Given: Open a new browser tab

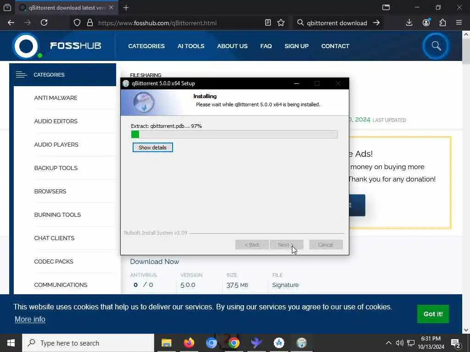Looking at the screenshot, I should 126,8.
